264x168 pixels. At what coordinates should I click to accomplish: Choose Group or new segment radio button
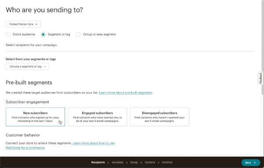point(78,34)
